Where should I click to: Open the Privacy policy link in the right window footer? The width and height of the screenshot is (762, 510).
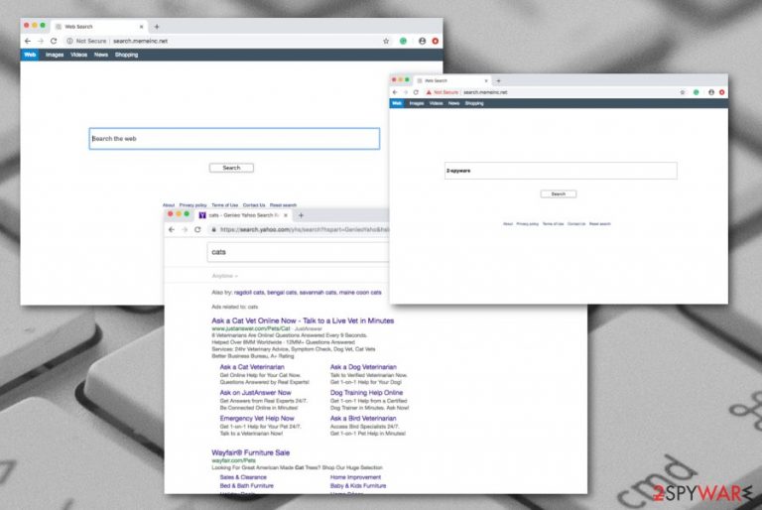(527, 224)
